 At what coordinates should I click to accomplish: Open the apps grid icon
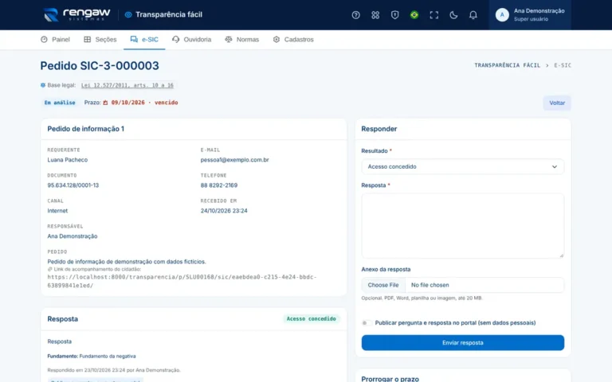point(375,15)
